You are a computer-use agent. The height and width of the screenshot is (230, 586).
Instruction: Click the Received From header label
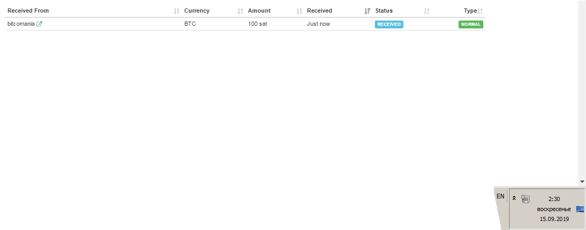pyautogui.click(x=28, y=11)
